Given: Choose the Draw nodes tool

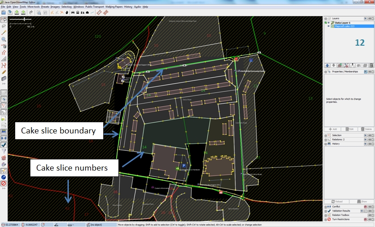Looking at the screenshot, I should point(4,33).
